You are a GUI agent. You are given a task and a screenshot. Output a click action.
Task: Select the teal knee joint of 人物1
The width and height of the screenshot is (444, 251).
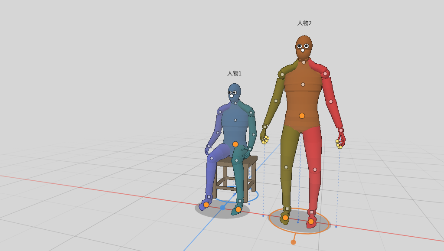(x=236, y=160)
